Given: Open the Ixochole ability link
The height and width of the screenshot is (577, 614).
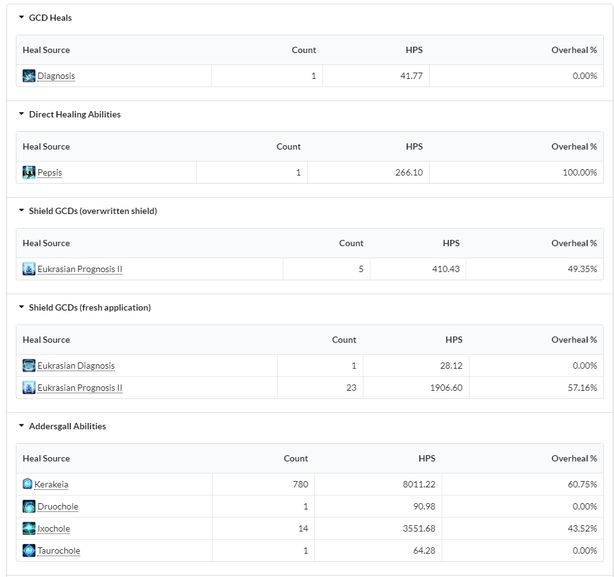Looking at the screenshot, I should (54, 529).
